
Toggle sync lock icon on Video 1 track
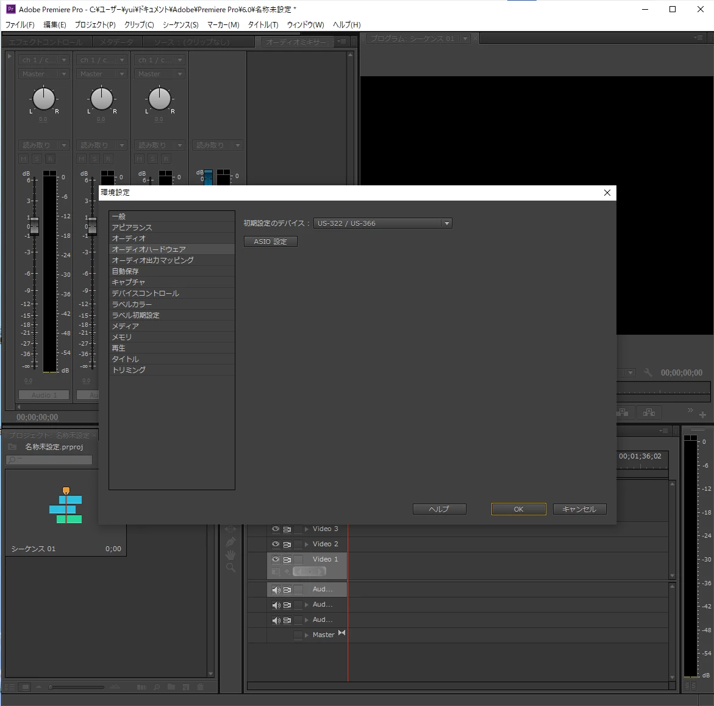tap(287, 559)
